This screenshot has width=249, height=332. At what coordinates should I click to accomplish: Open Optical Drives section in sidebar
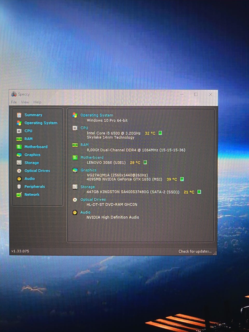[x=37, y=171]
